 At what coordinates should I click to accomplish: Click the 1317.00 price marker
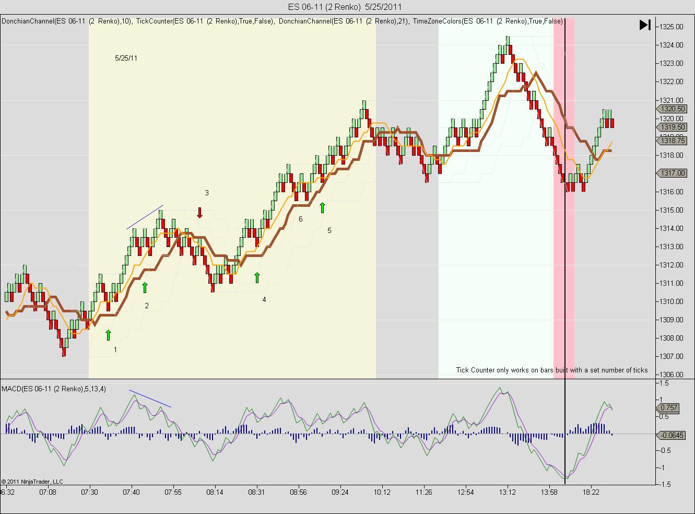click(671, 173)
